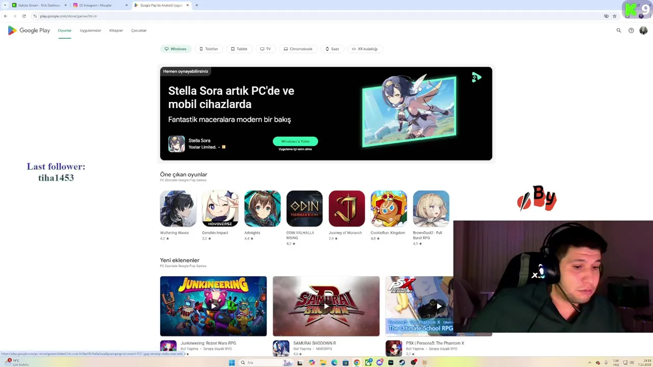This screenshot has width=653, height=367.
Task: Select the Telefon device filter chip
Action: tap(209, 49)
